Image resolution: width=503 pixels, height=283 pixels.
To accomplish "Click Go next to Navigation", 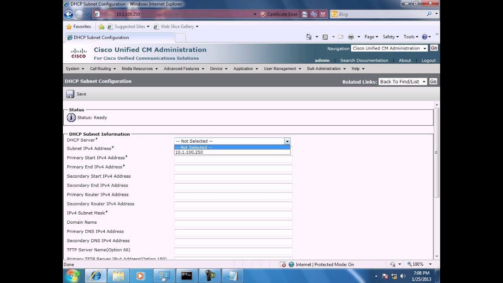I will click(434, 48).
